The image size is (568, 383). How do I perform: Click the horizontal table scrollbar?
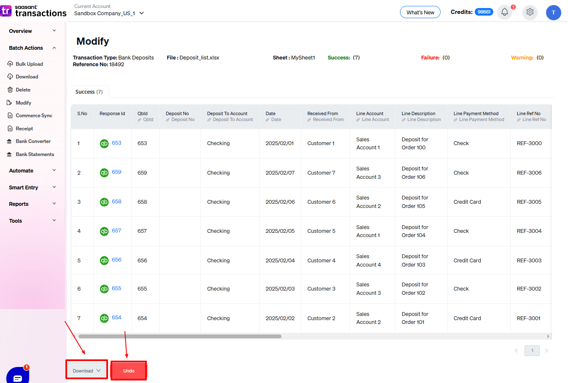point(180,337)
